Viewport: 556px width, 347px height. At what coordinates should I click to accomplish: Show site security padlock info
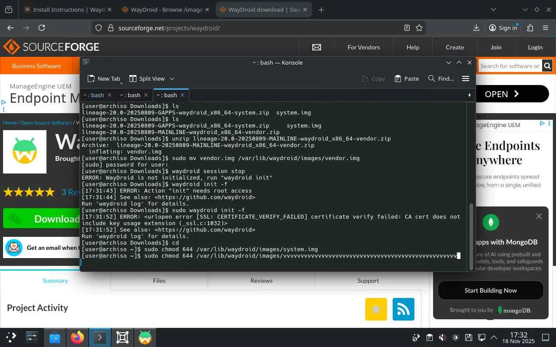[110, 28]
